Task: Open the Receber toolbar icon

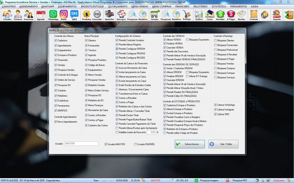Action: pyautogui.click(x=220, y=15)
